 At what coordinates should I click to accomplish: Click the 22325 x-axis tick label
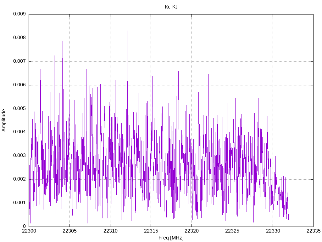(232, 231)
